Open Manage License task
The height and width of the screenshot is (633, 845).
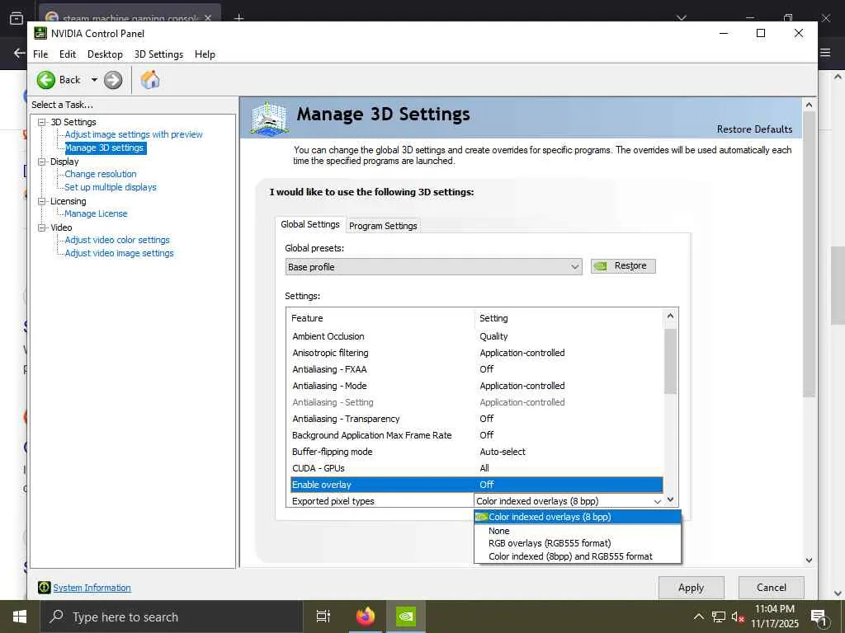coord(96,213)
